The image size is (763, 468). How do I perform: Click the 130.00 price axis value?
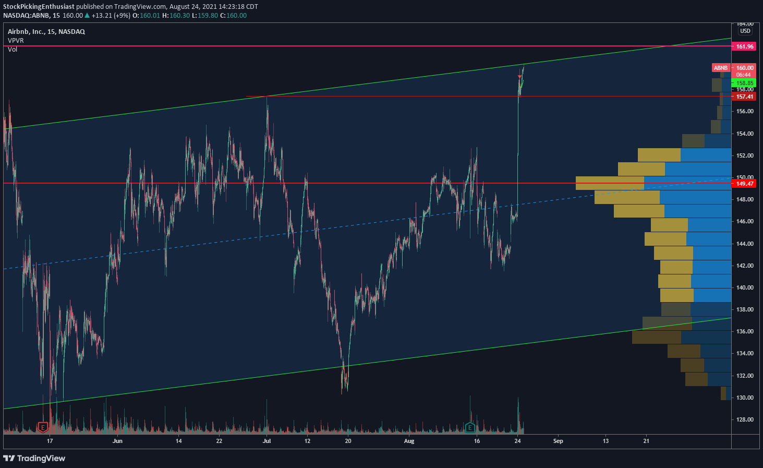(x=745, y=398)
